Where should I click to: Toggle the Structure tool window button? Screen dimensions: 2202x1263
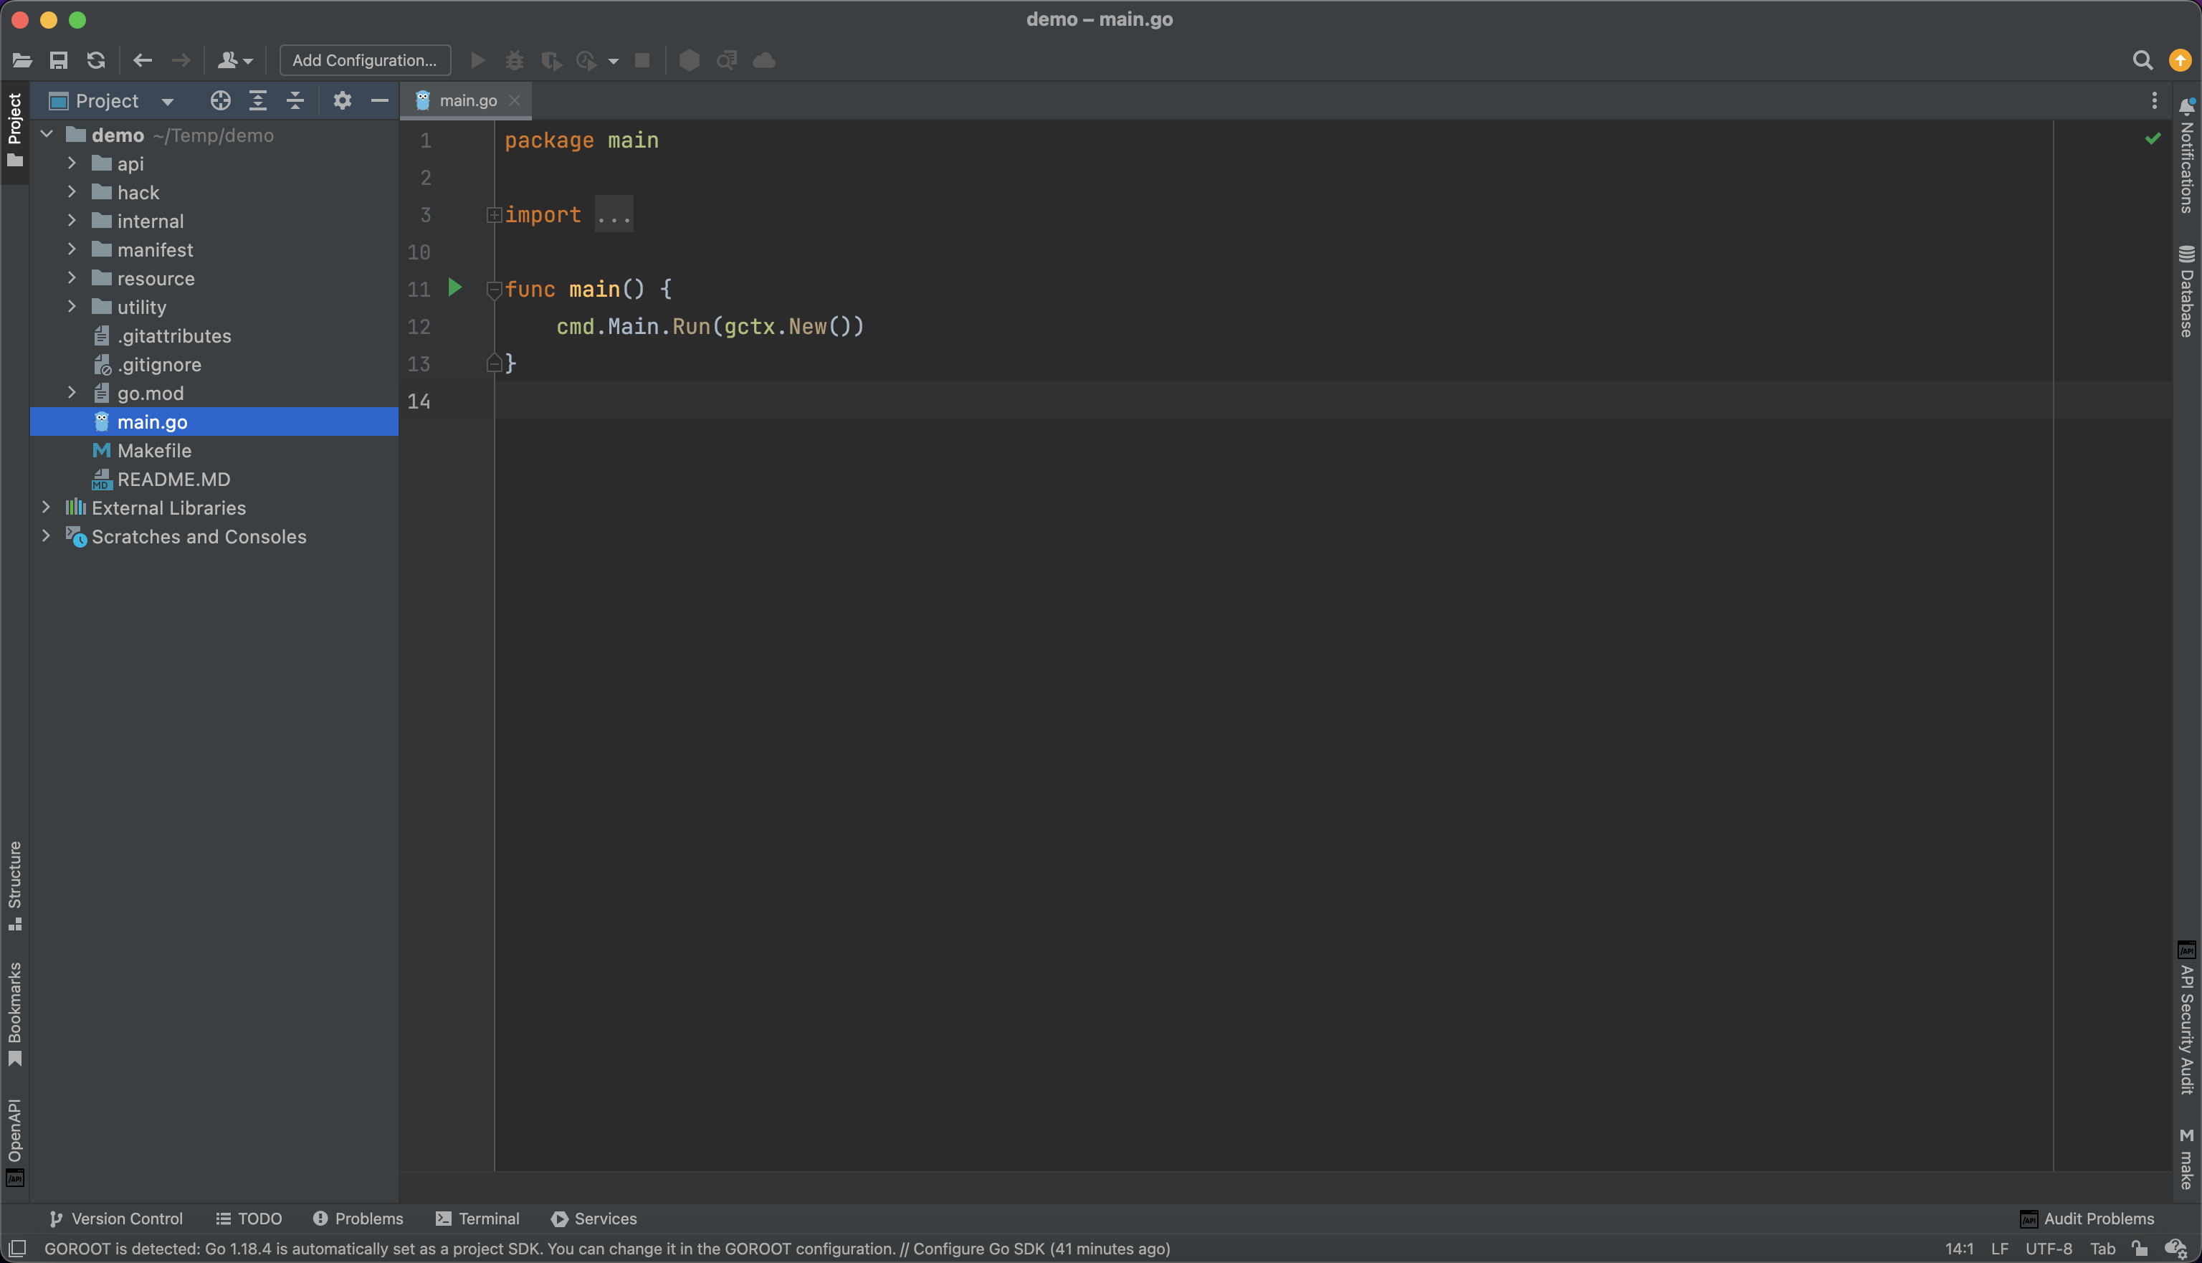[x=15, y=885]
